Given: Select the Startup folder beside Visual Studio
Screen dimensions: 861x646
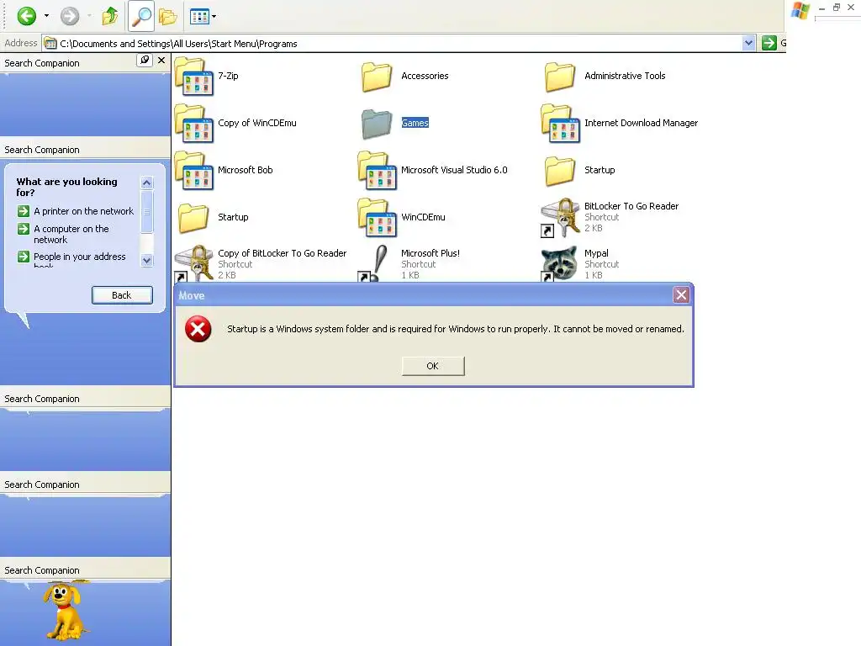Looking at the screenshot, I should [x=560, y=170].
